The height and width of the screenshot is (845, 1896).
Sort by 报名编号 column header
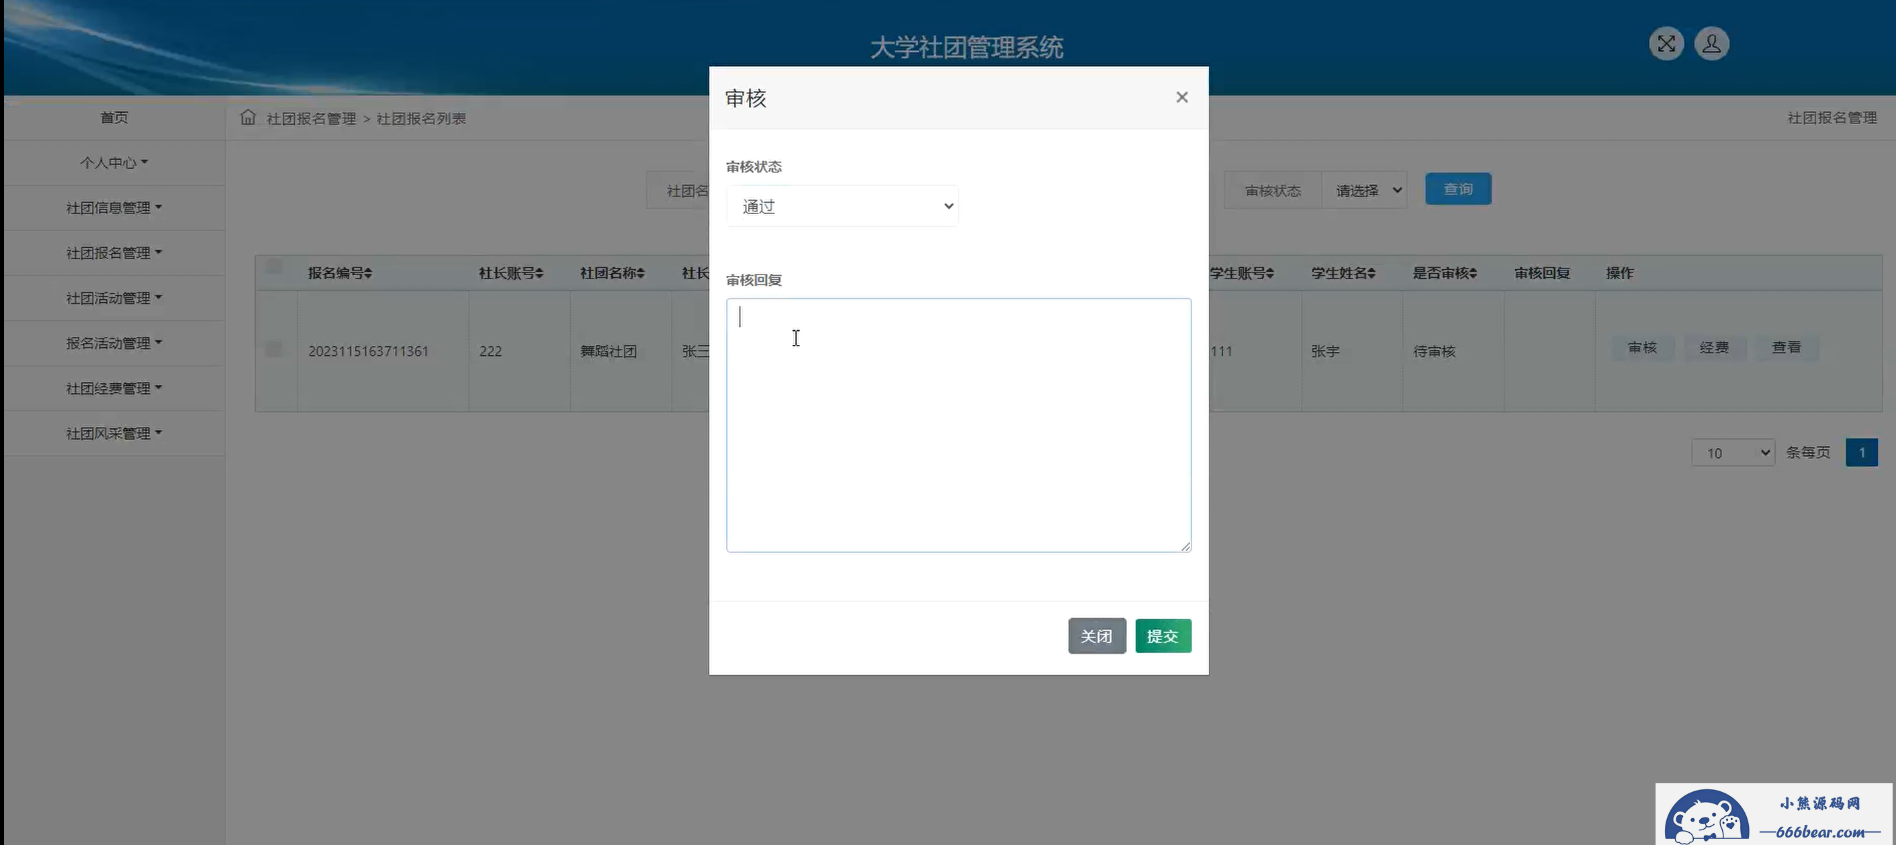pos(340,273)
